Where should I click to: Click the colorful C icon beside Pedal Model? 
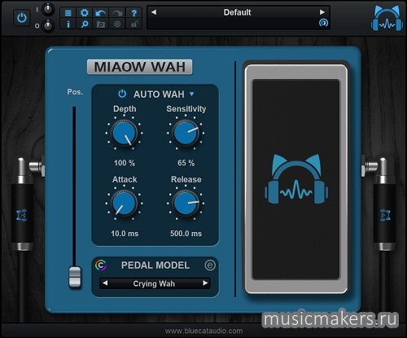click(101, 266)
